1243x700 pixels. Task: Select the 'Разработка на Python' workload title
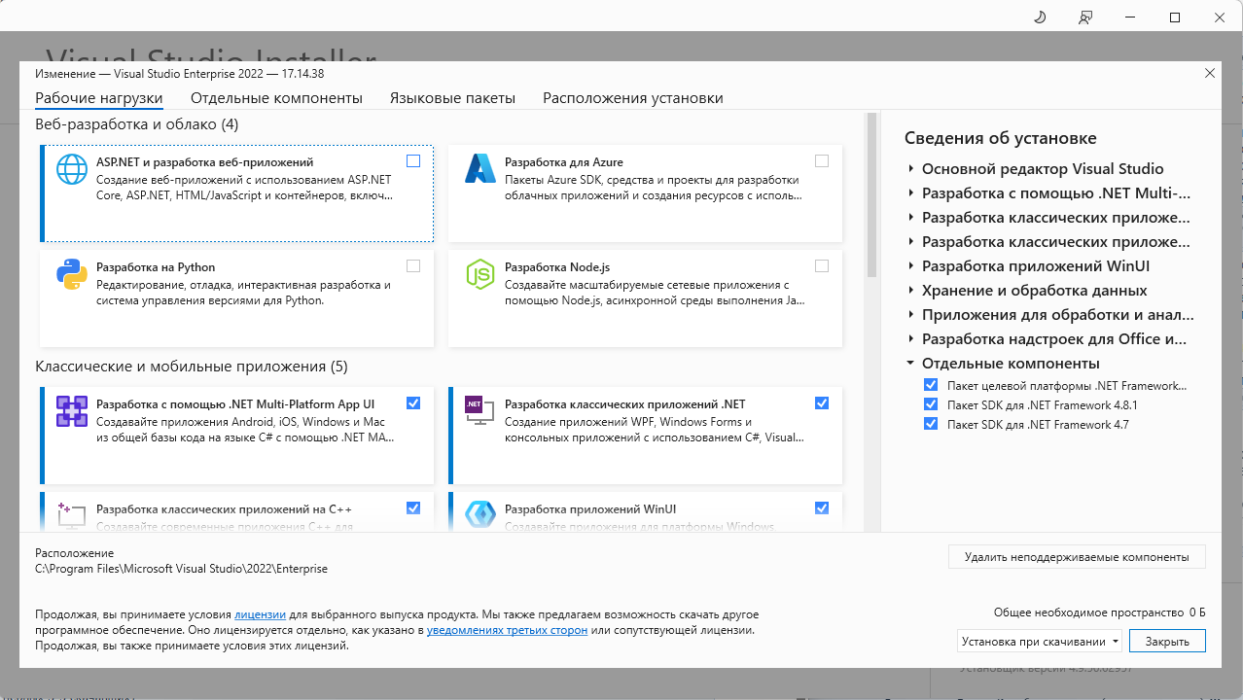[156, 267]
